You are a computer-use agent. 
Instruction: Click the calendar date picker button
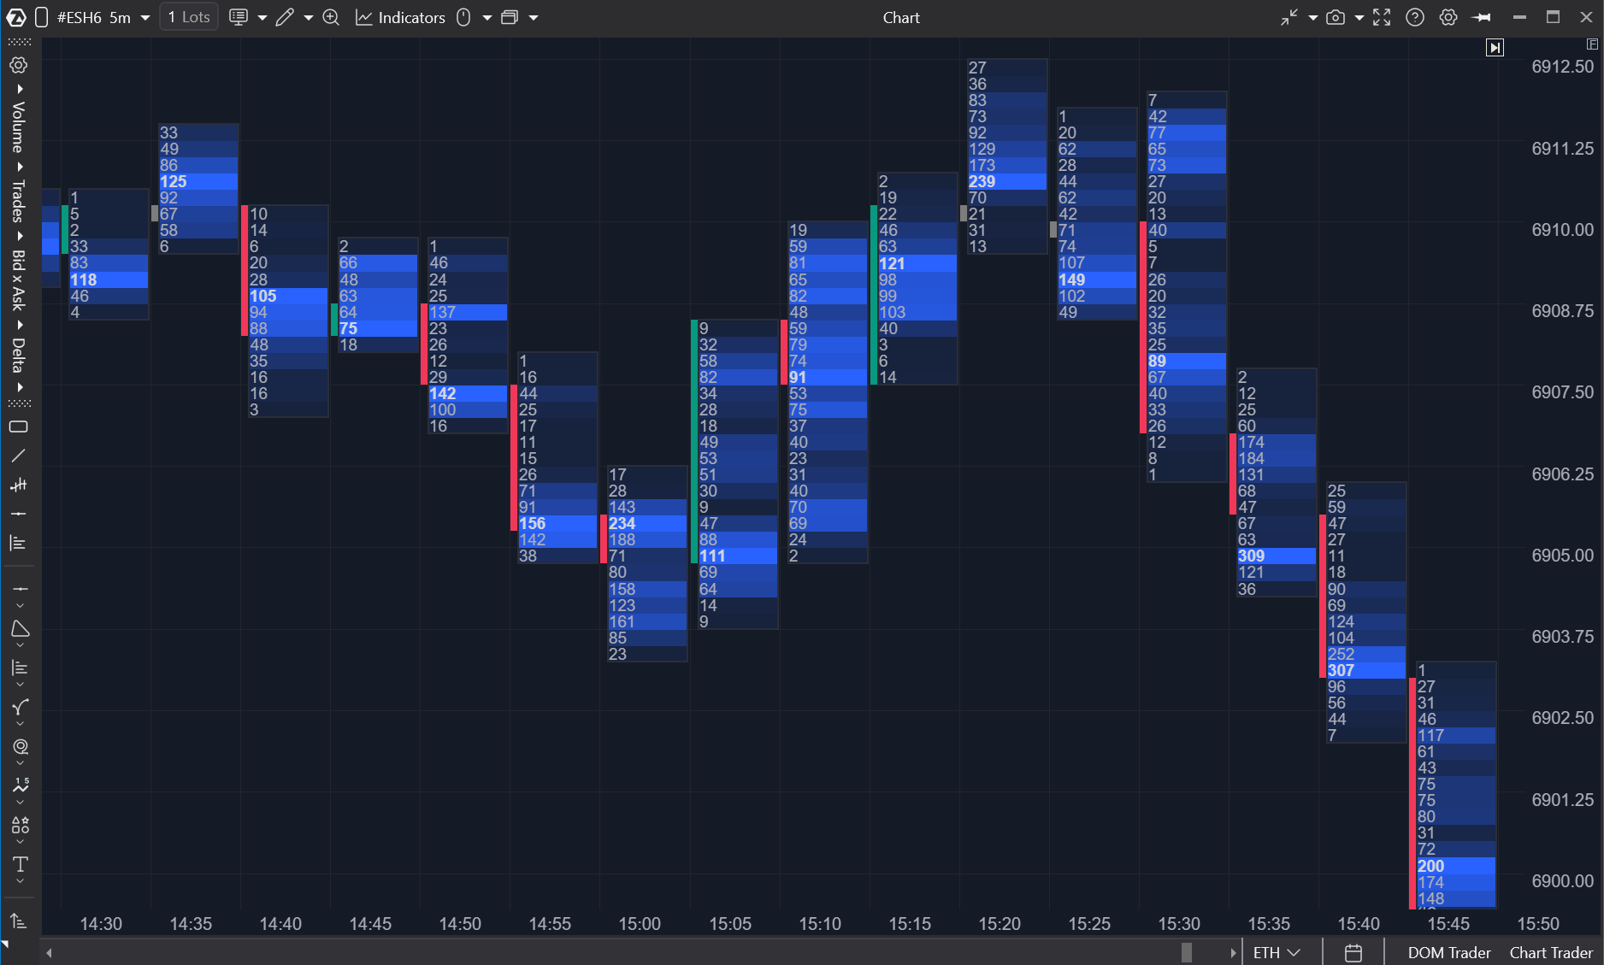tap(1353, 952)
